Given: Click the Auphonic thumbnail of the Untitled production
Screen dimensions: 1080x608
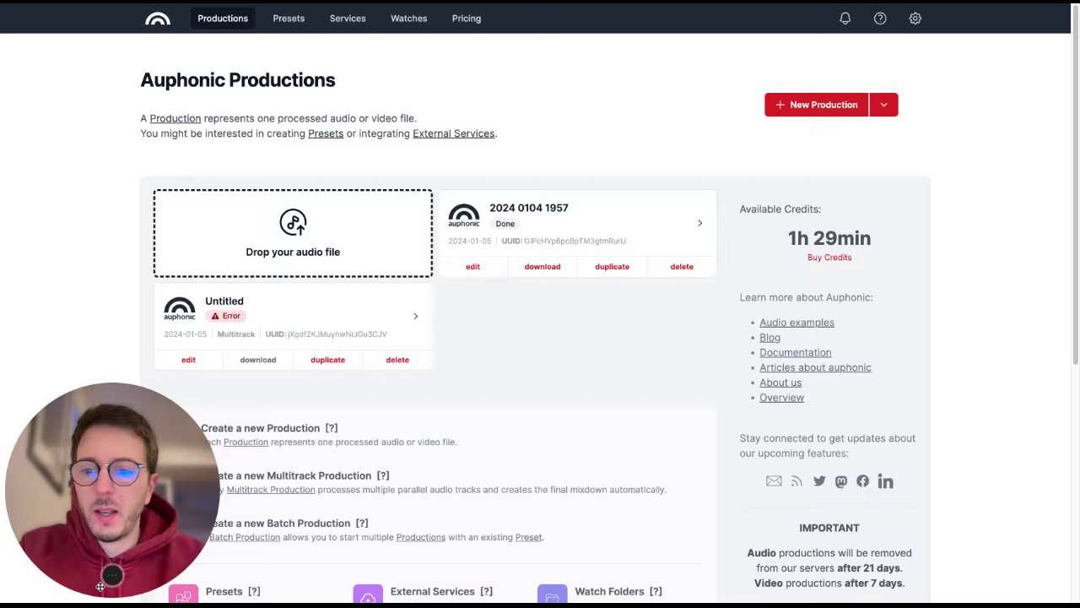Looking at the screenshot, I should click(x=180, y=309).
